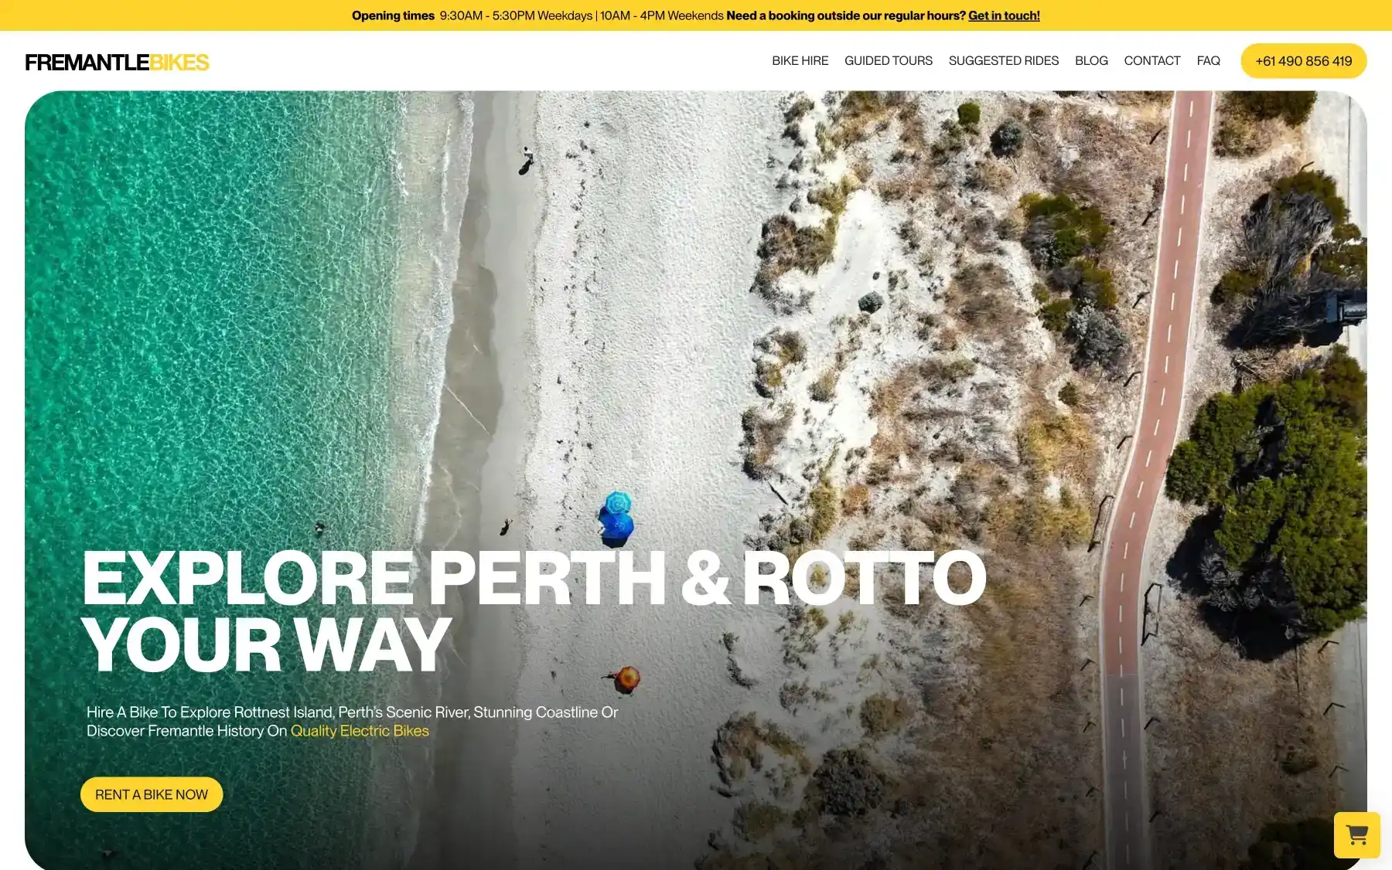Click the +61 490 856 419 phone button
Image resolution: width=1392 pixels, height=870 pixels.
coord(1303,61)
